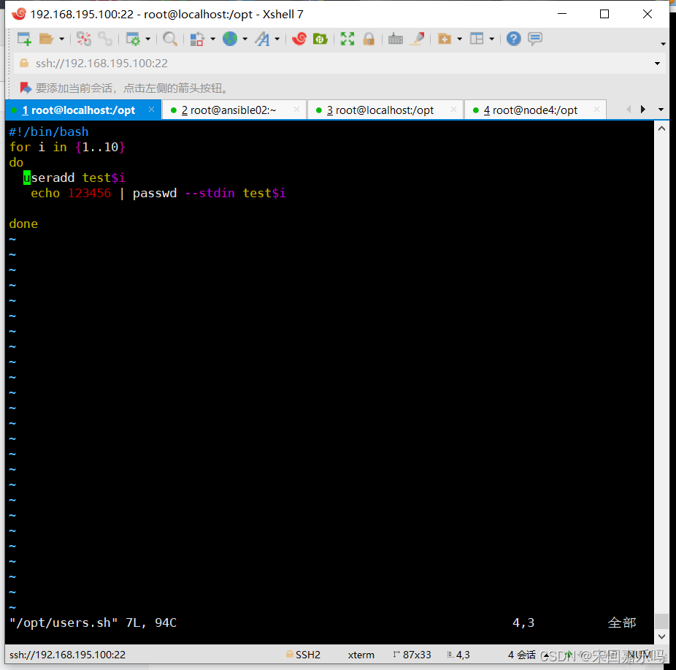The image size is (676, 670).
Task: Show next tabs with right arrow
Action: click(643, 109)
